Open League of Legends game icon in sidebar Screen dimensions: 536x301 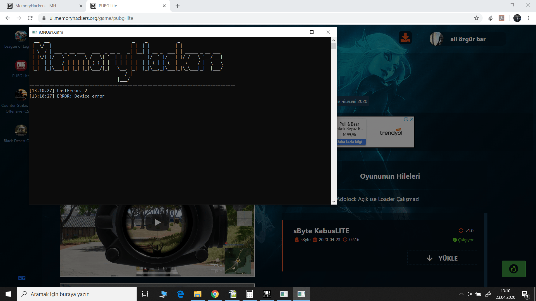[21, 36]
